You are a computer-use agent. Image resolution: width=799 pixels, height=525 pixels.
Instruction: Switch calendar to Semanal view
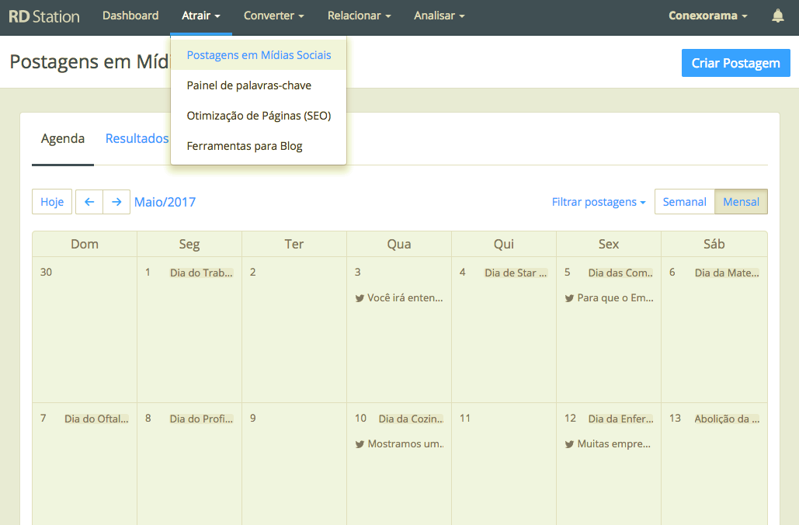click(x=684, y=202)
